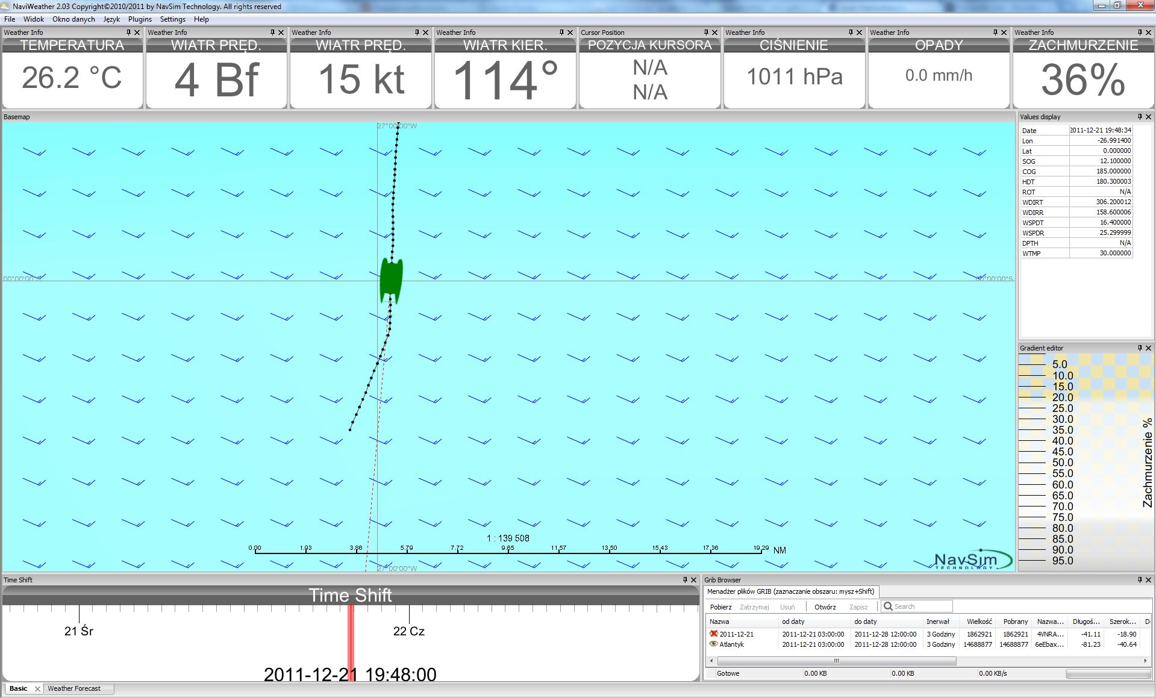Close the 15 kt wind speed panel
This screenshot has width=1156, height=698.
click(x=425, y=33)
